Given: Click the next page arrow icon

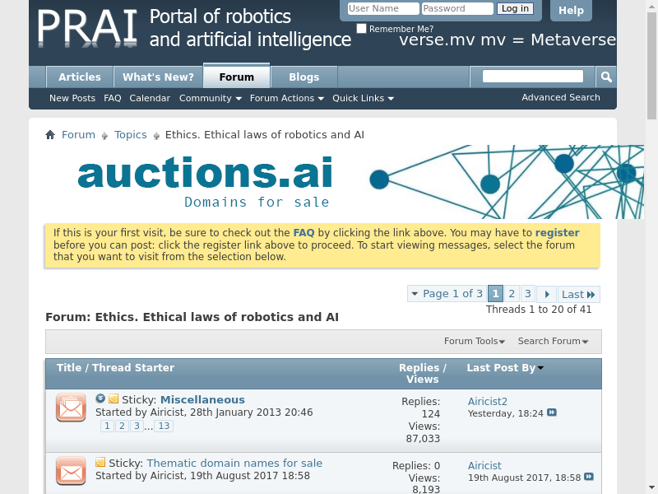Looking at the screenshot, I should click(x=547, y=294).
